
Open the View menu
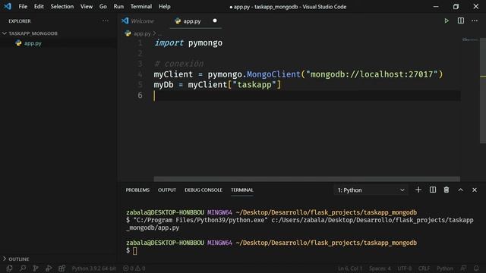pyautogui.click(x=86, y=6)
